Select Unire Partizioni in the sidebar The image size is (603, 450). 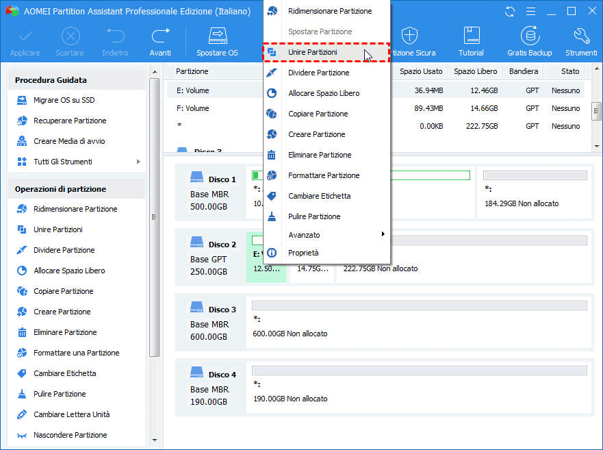click(58, 229)
